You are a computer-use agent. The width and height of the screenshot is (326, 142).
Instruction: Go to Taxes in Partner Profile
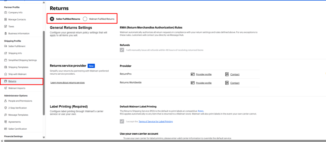[x=11, y=27]
